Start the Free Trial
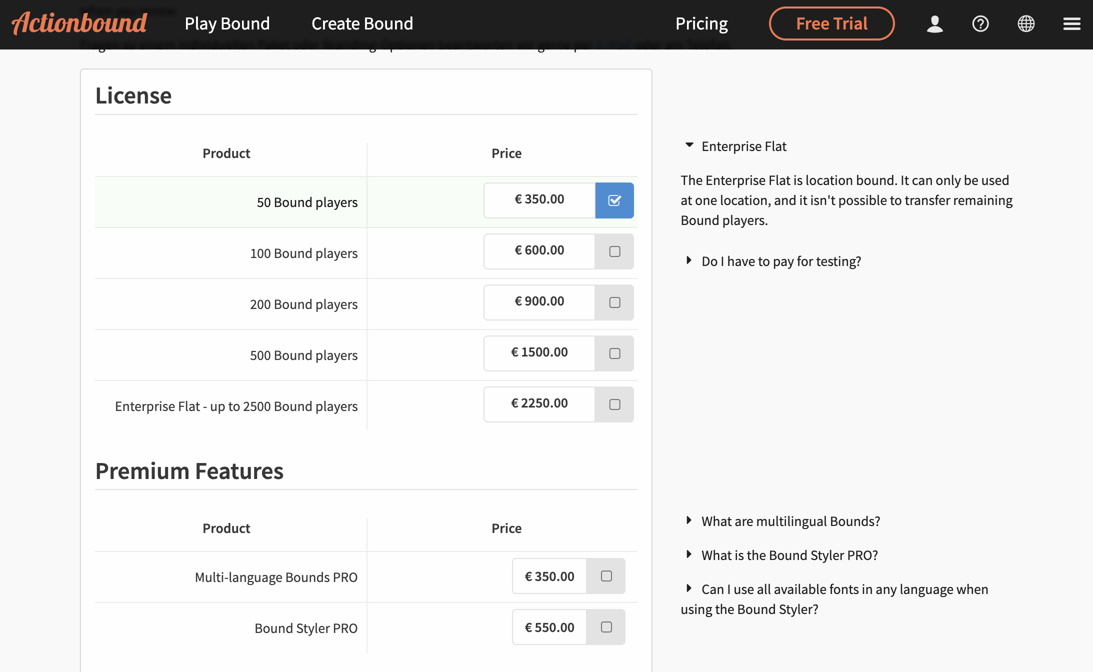The image size is (1093, 672). pos(831,23)
